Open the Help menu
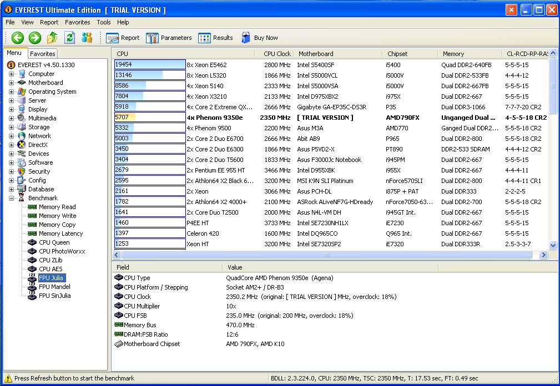 tap(123, 22)
